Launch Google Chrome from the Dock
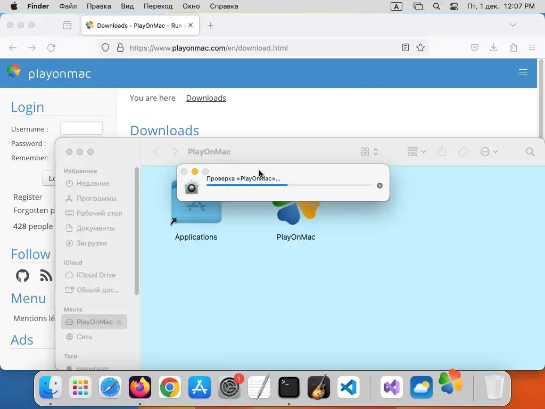This screenshot has height=409, width=545. [170, 387]
